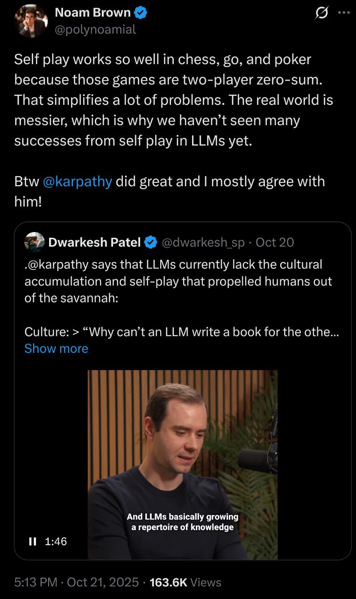Click the Oct 20 quoted post date
The width and height of the screenshot is (356, 599).
275,242
